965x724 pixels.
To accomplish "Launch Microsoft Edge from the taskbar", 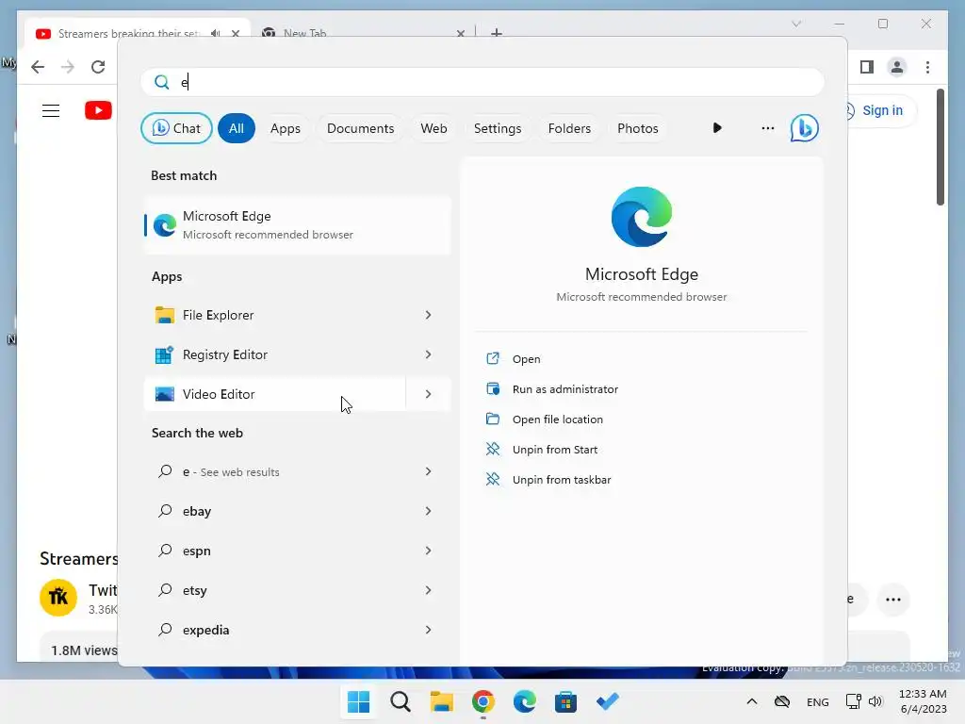I will point(524,701).
